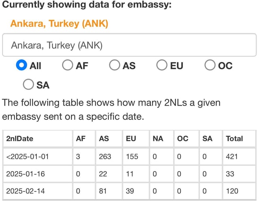
Task: Click the AS column header in table
Action: tap(109, 139)
